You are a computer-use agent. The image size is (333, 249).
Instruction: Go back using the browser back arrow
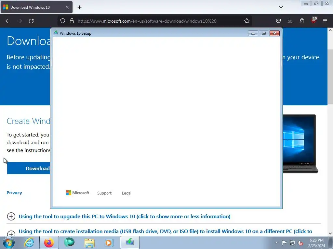[8, 21]
